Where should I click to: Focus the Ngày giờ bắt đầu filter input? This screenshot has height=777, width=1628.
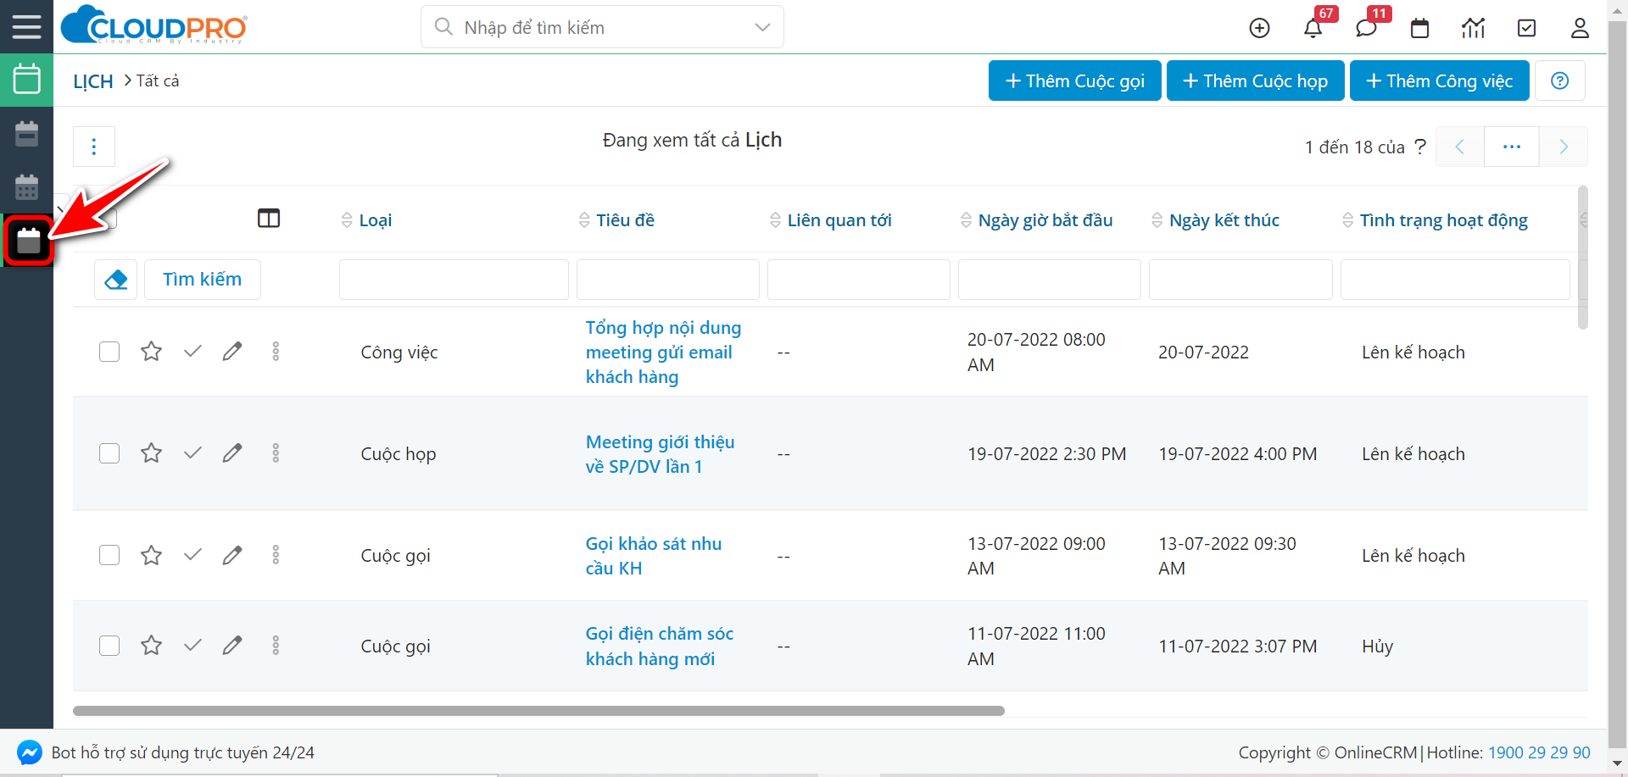[1049, 280]
